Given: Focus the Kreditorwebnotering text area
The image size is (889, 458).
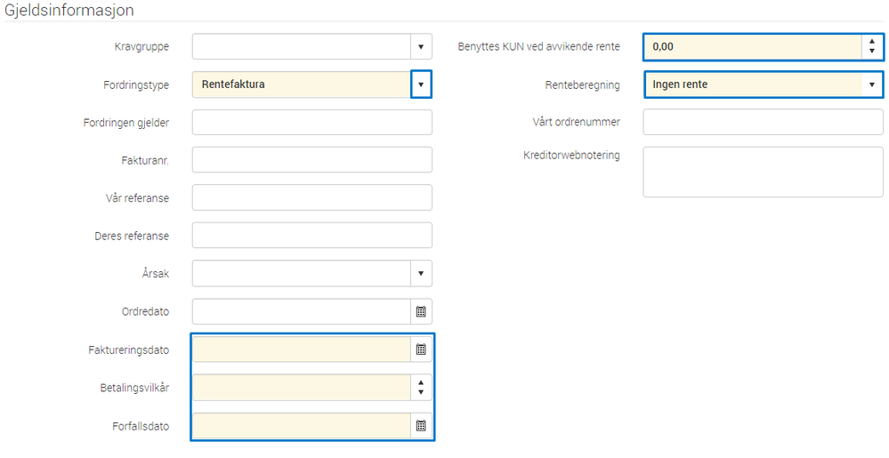Looking at the screenshot, I should (x=763, y=173).
